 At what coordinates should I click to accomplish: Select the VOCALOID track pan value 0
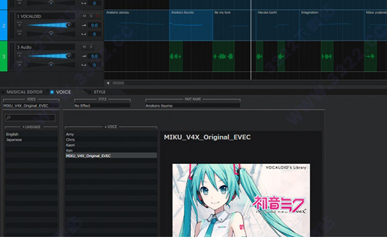[x=95, y=34]
